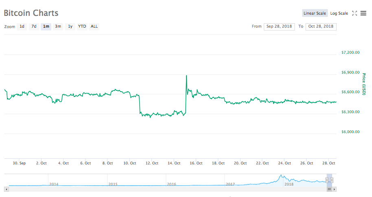Click the $6,300.00 axis label
372x197 pixels.
pos(350,112)
